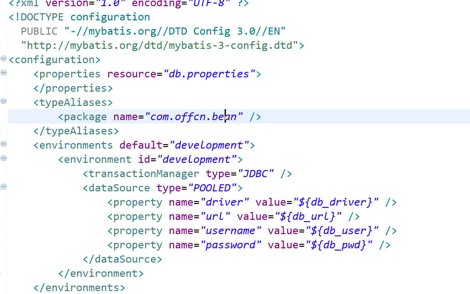Click the encoding "UTF-8" value
The height and width of the screenshot is (294, 470).
pos(209,3)
